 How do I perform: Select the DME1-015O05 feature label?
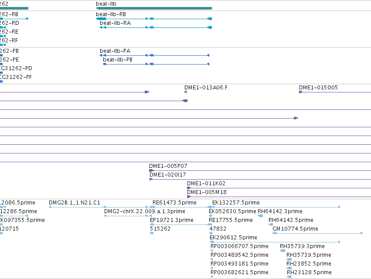point(318,88)
